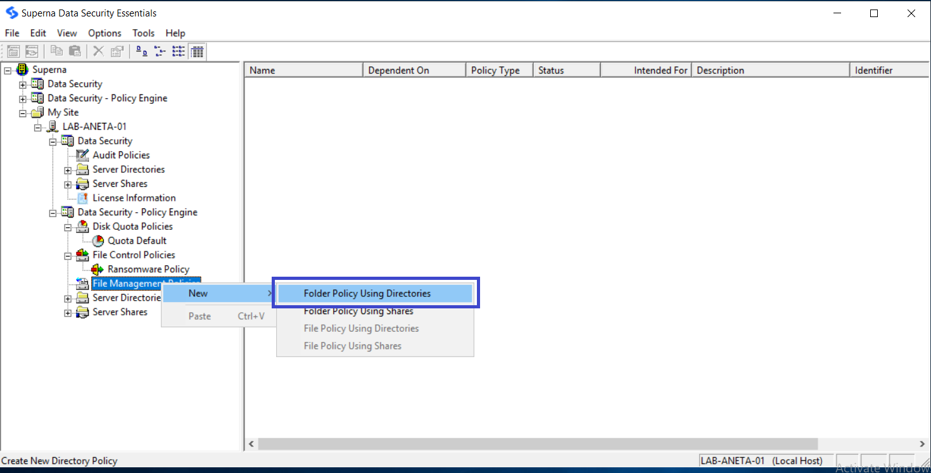931x473 pixels.
Task: Click the Ransomware Policy arrow icon
Action: 98,269
